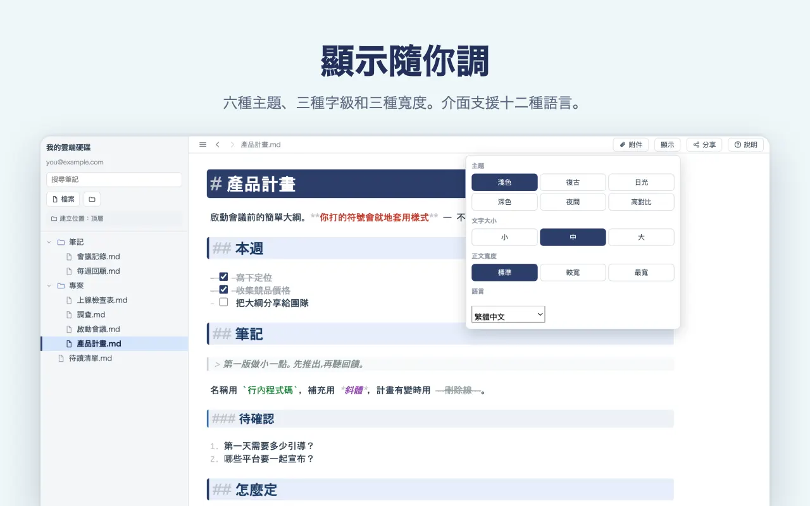Click the file icon beside 上線檢查表.md
Image resolution: width=810 pixels, height=506 pixels.
[x=70, y=300]
